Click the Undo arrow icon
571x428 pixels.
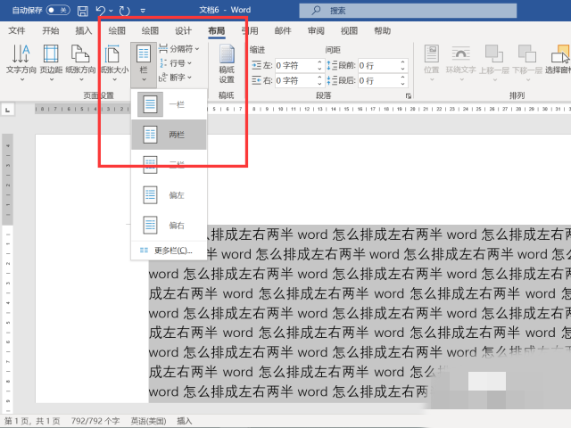tap(101, 11)
